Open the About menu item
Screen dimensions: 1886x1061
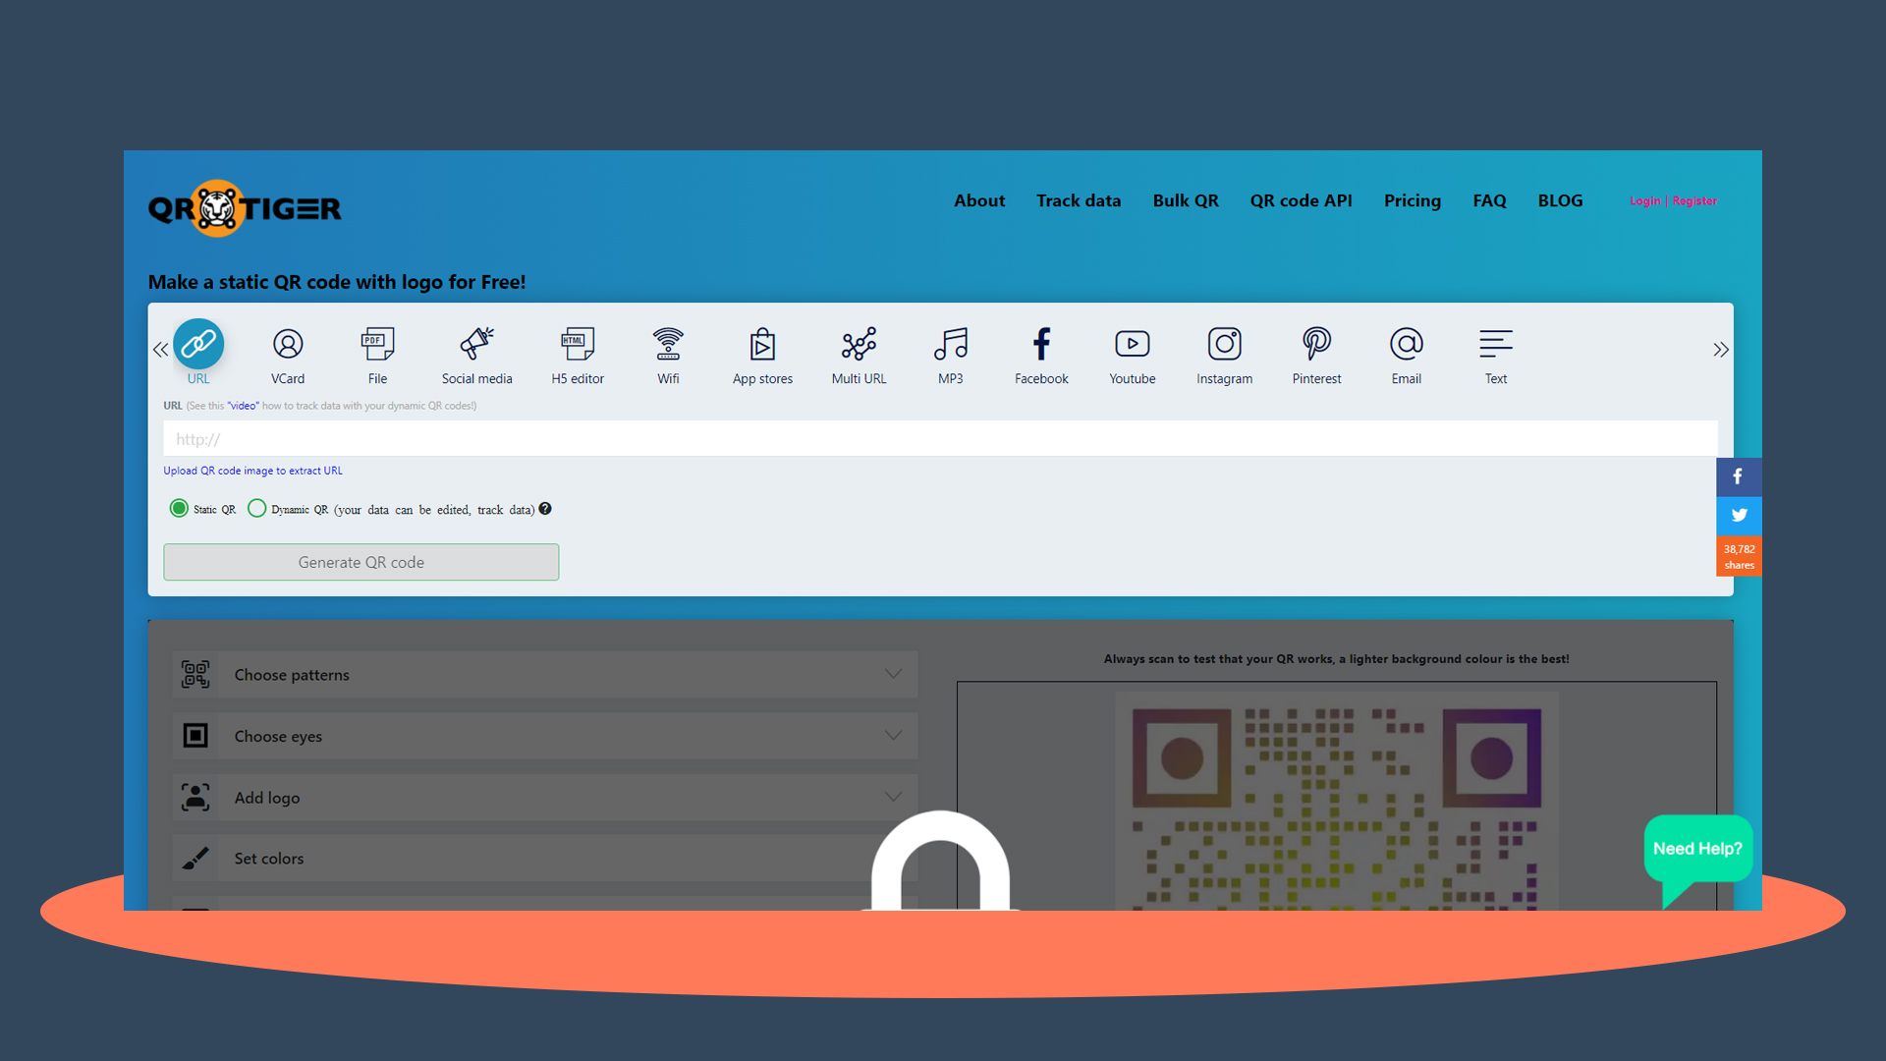(979, 200)
